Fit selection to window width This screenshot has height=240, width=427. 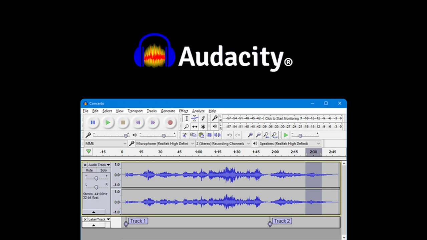tap(266, 135)
